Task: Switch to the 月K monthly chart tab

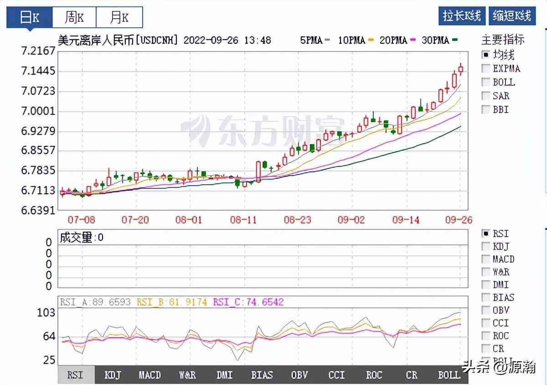Action: [119, 17]
